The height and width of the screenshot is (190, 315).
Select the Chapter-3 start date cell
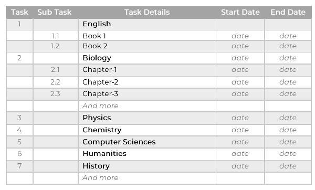click(x=240, y=94)
